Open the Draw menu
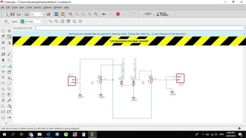The height and width of the screenshot is (138, 246). click(14, 7)
